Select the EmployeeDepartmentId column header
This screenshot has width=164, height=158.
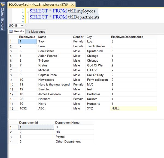(x=133, y=37)
